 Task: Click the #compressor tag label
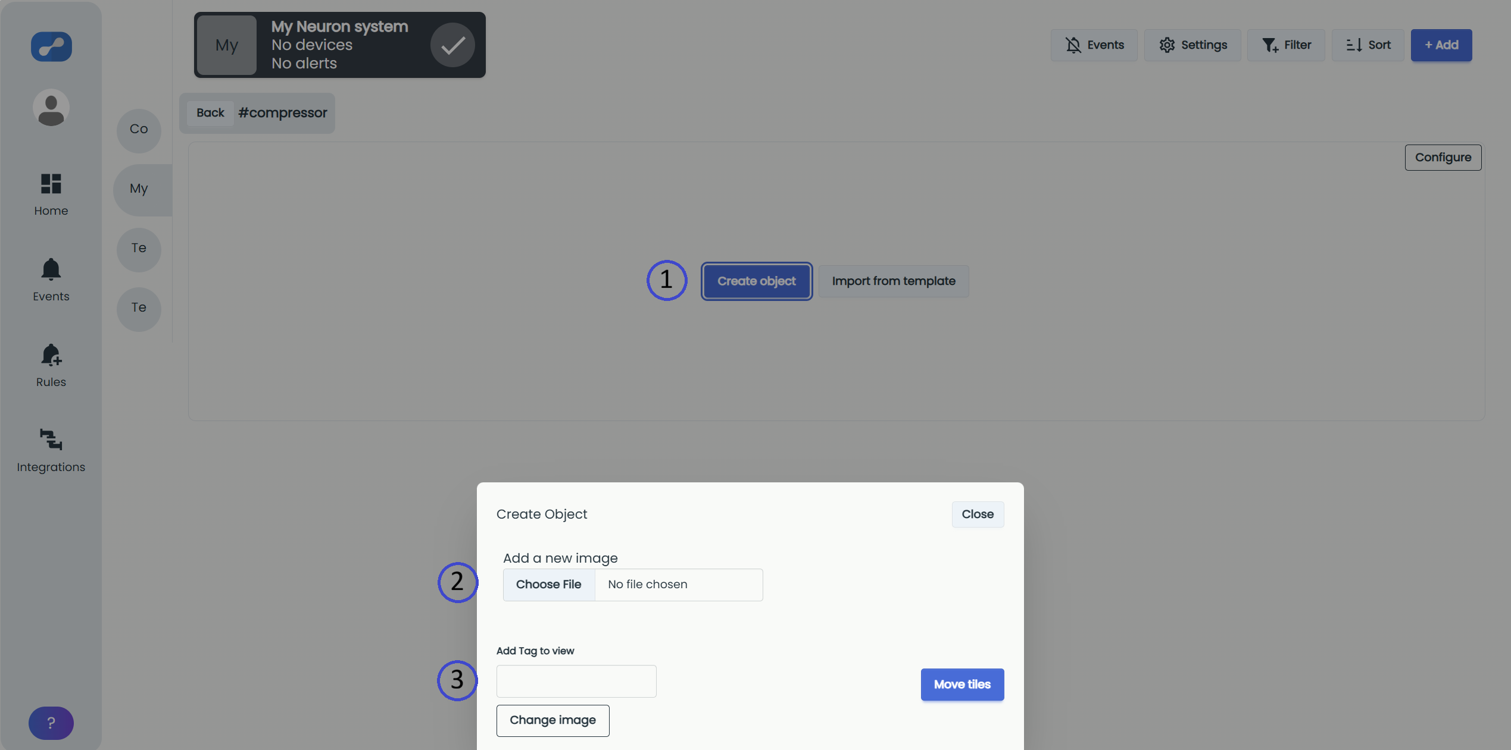283,113
